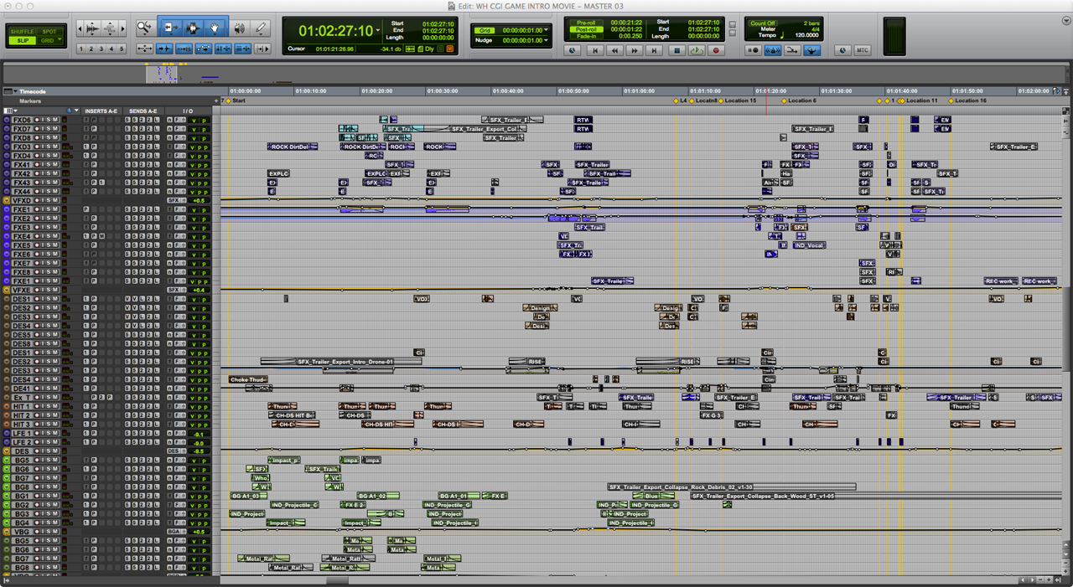Image resolution: width=1073 pixels, height=587 pixels.
Task: Select the Zoomer tool
Action: click(145, 28)
